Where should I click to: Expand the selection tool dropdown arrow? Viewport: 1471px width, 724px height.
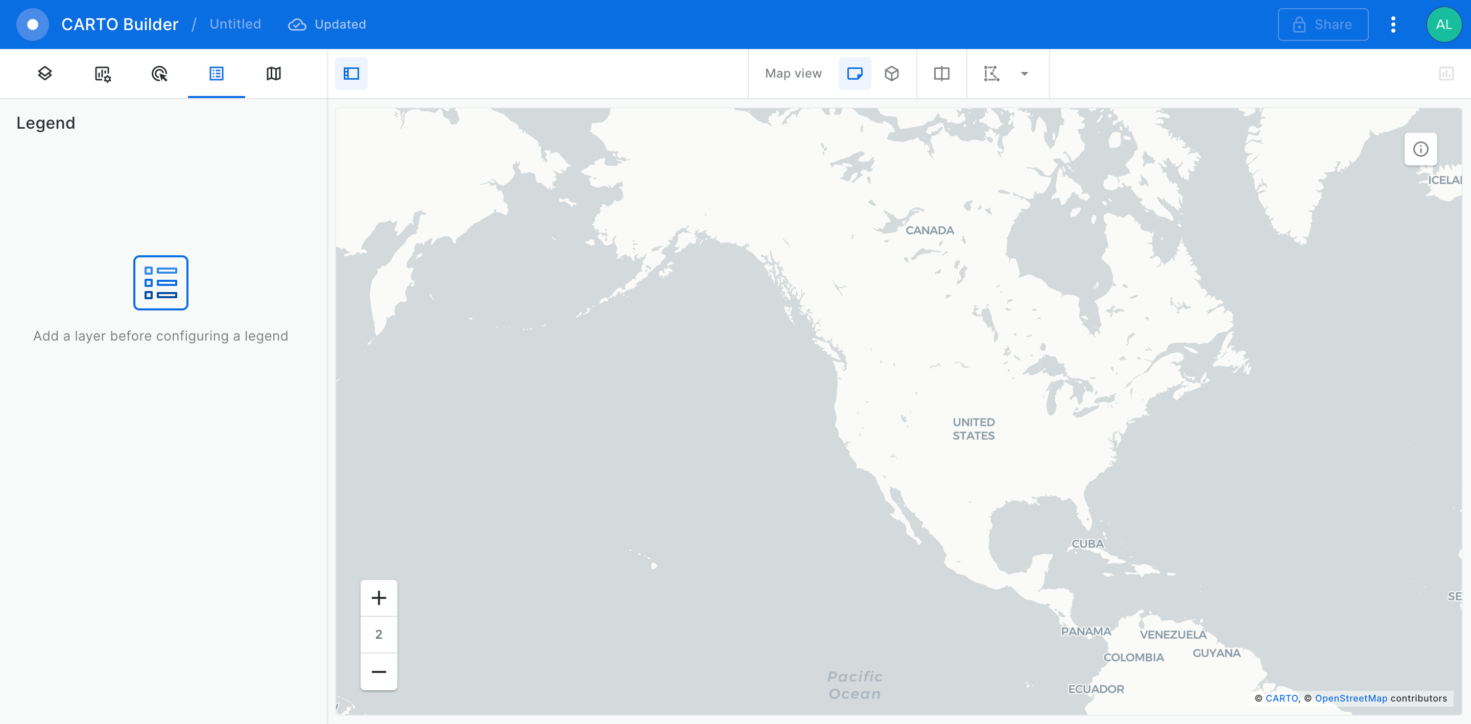click(1025, 74)
